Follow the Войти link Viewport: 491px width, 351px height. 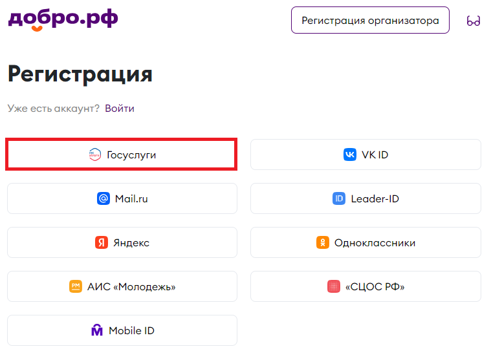click(x=120, y=108)
